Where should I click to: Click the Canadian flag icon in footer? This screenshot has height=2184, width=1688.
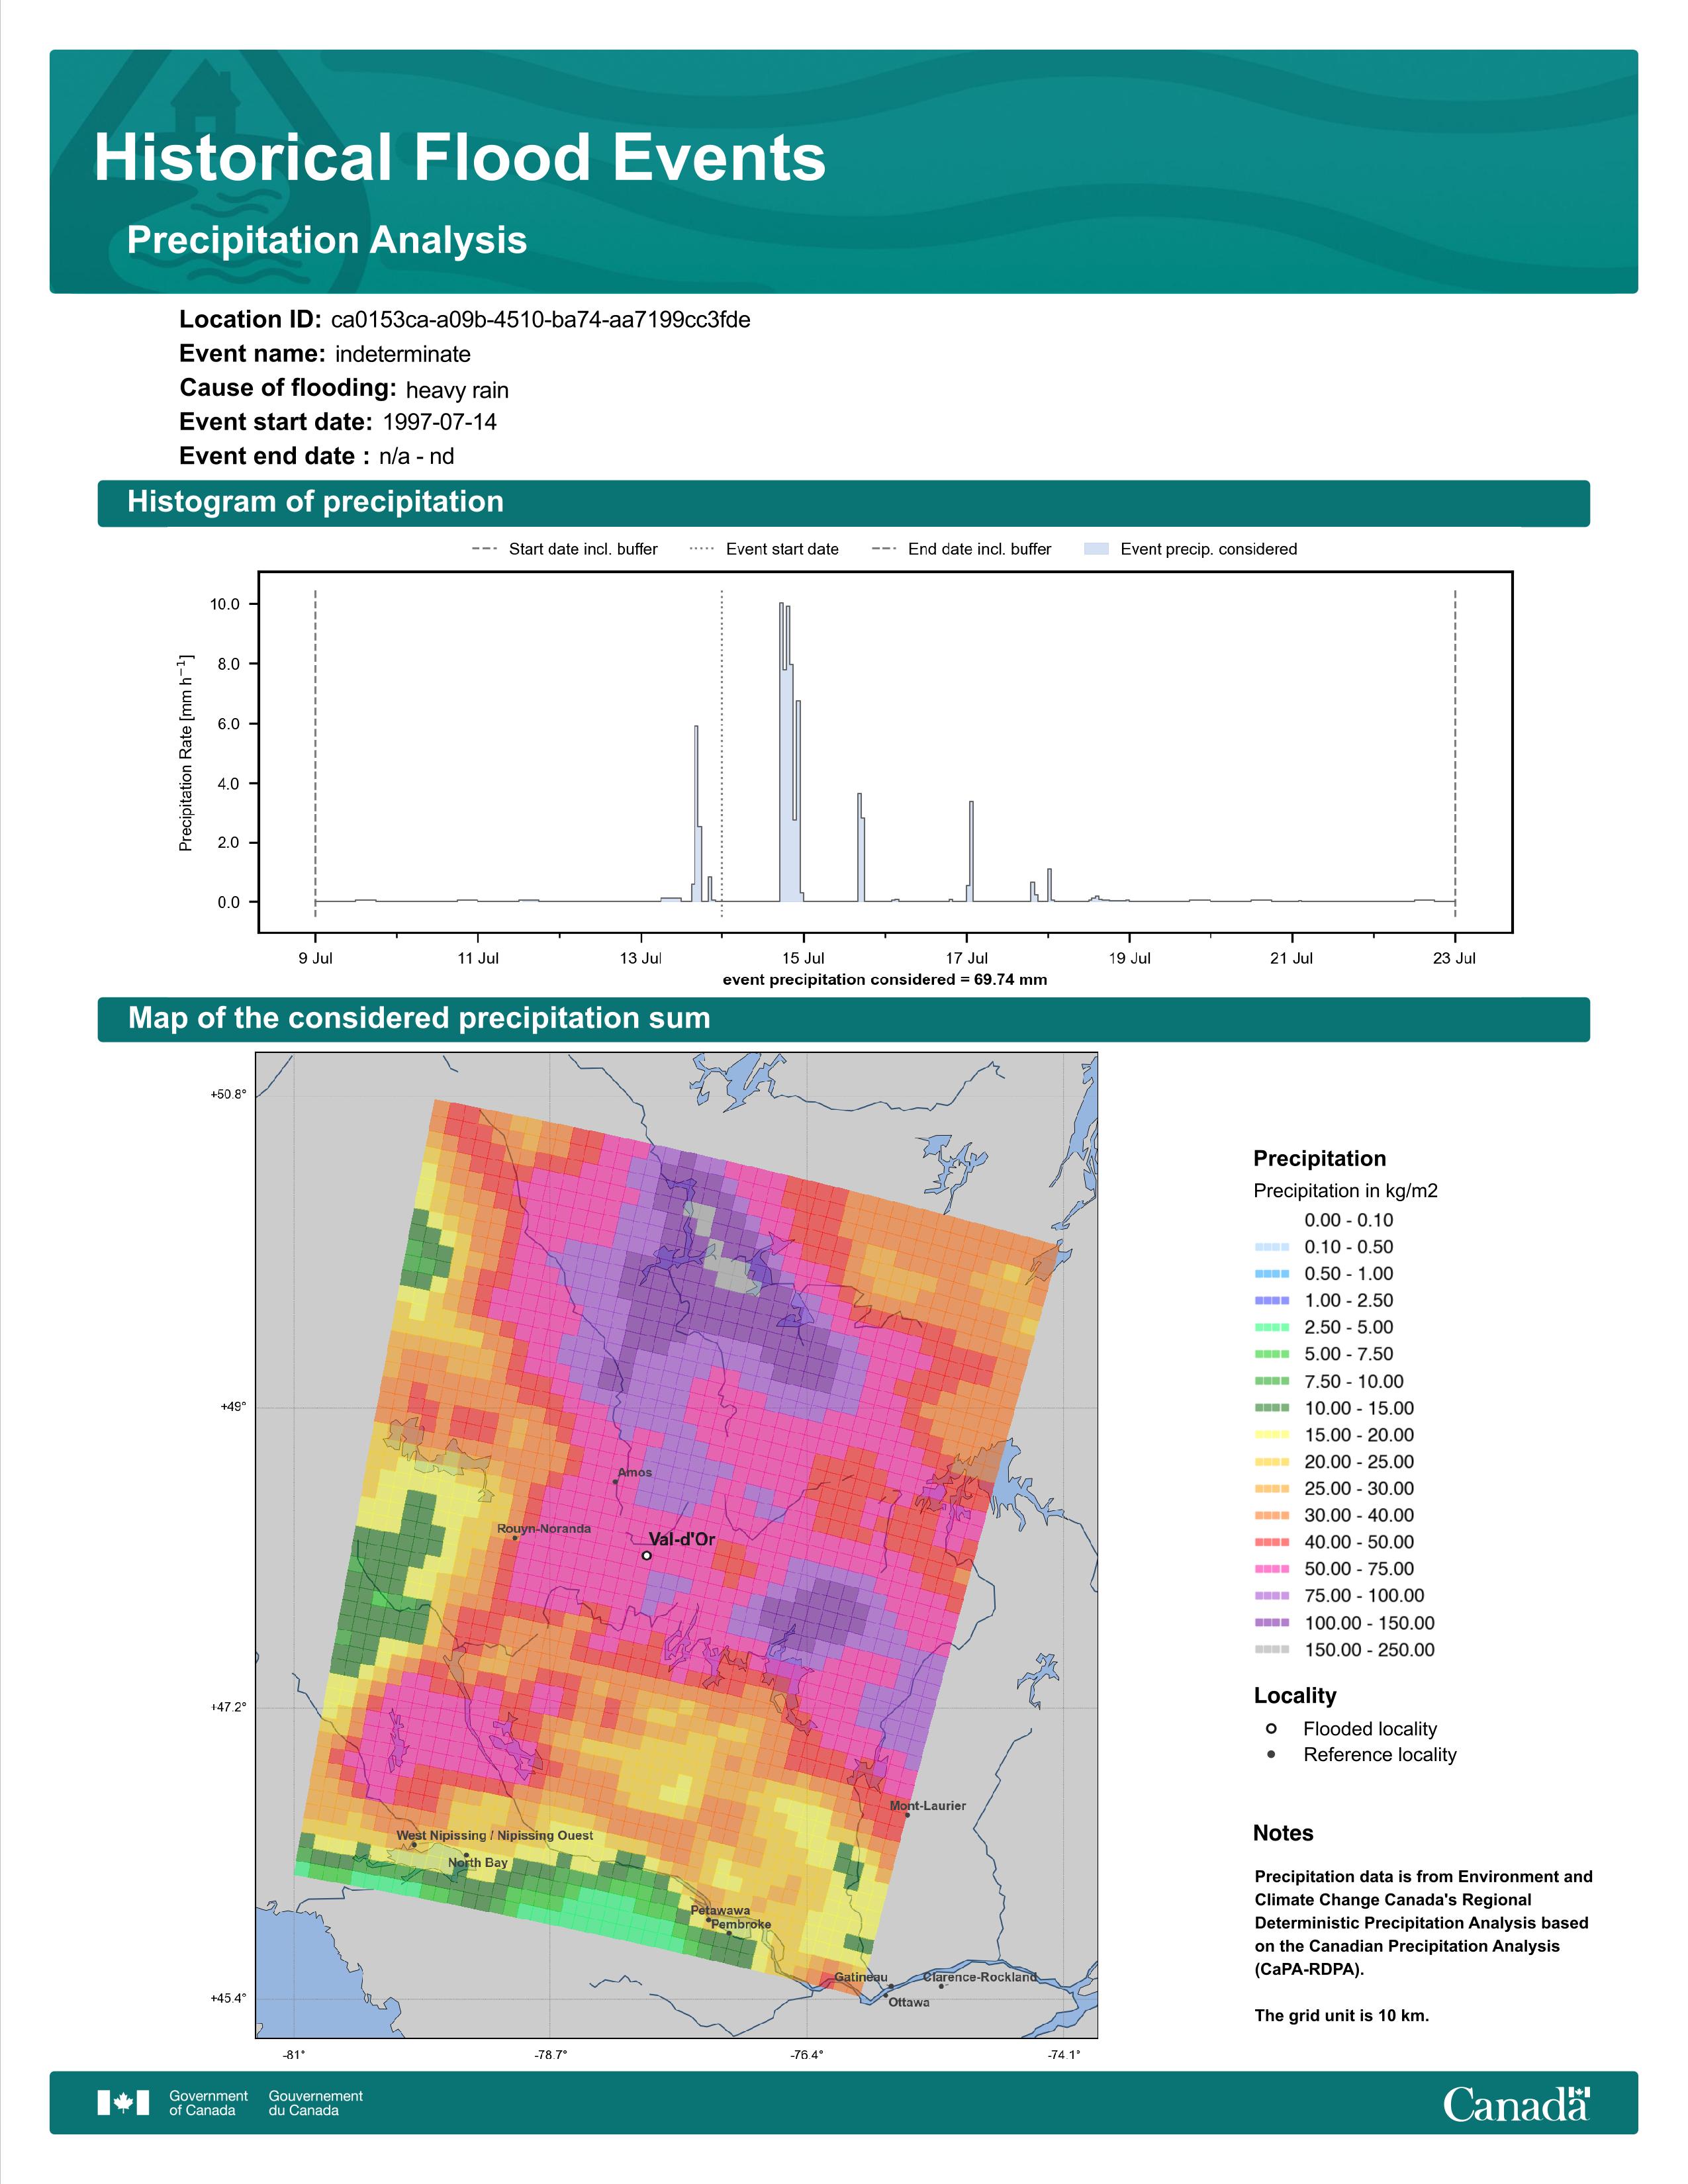[x=123, y=2102]
